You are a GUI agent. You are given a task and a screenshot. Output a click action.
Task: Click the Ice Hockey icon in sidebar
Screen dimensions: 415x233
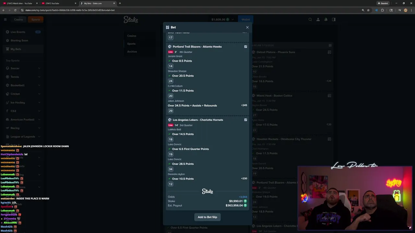[x=7, y=103]
